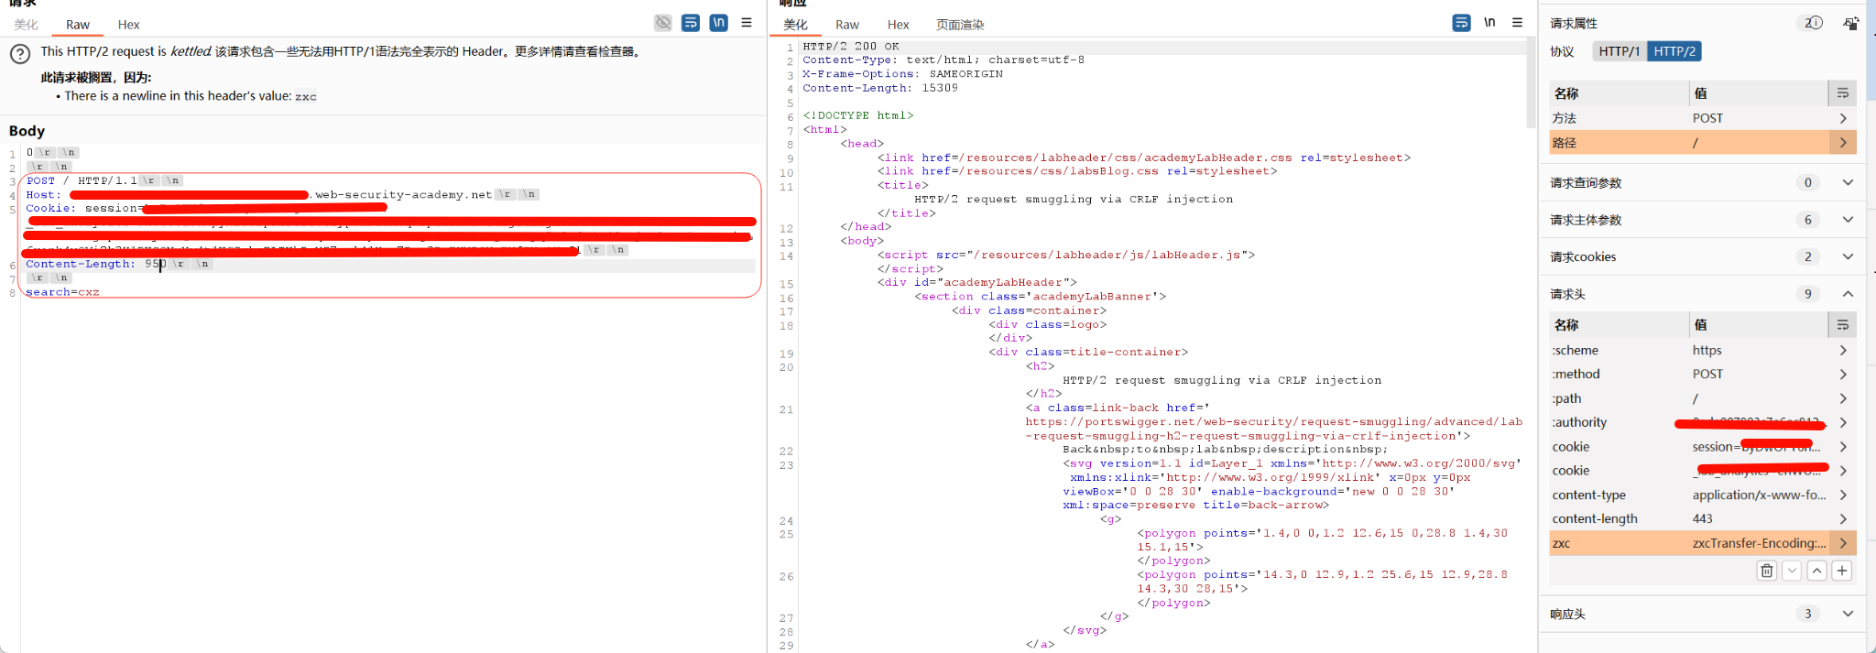Switch request view to Raw tab

coord(78,25)
